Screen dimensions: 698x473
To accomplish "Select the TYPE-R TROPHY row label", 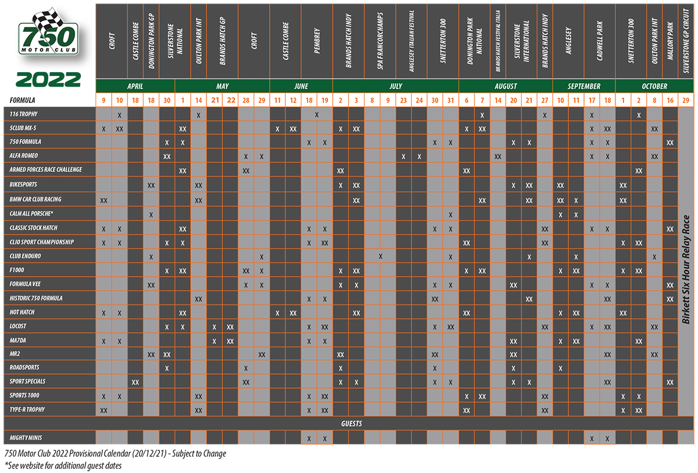I will [x=27, y=410].
